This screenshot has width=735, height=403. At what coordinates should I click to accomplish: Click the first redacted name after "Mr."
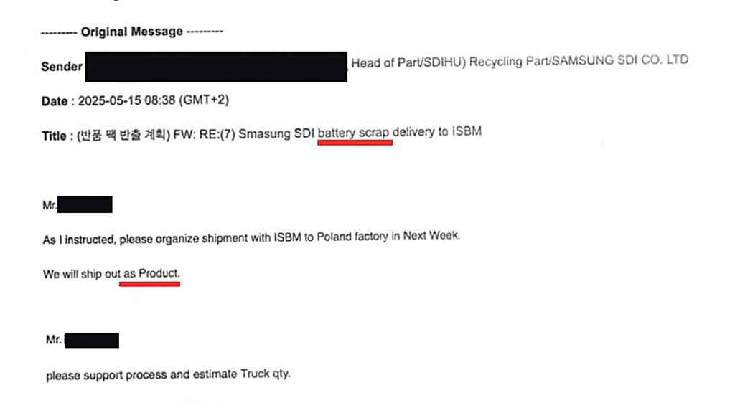click(85, 204)
